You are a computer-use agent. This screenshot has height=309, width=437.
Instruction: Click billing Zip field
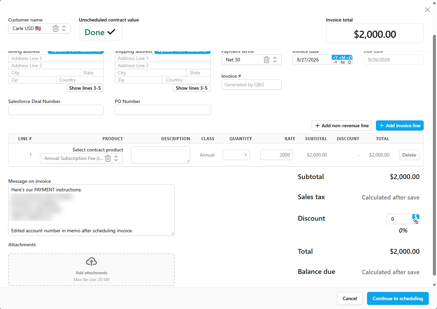(x=32, y=80)
